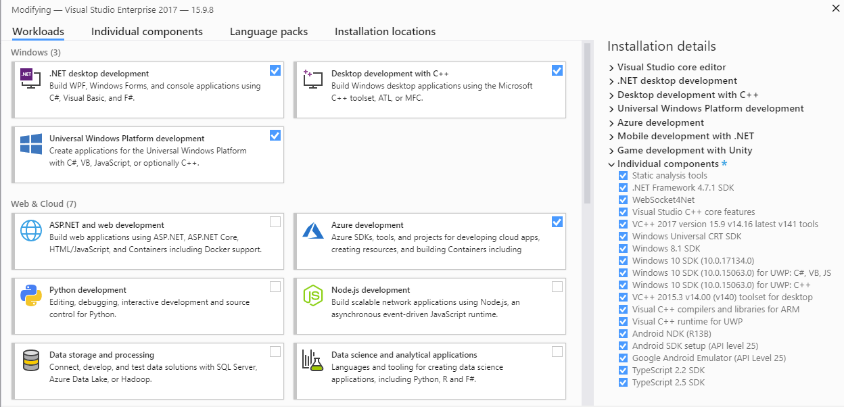Uncheck Visual Studio C++ core features
The width and height of the screenshot is (844, 407).
click(x=623, y=212)
